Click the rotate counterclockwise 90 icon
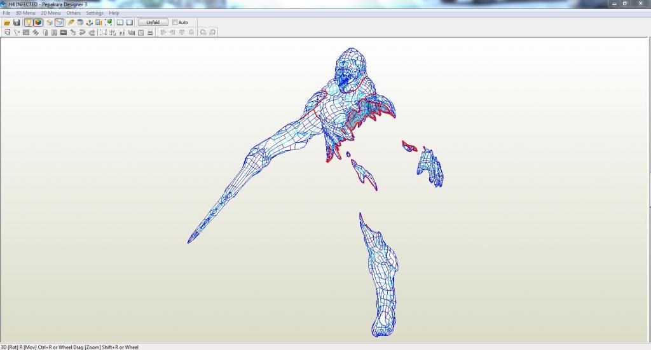The height and width of the screenshot is (350, 651). click(203, 32)
